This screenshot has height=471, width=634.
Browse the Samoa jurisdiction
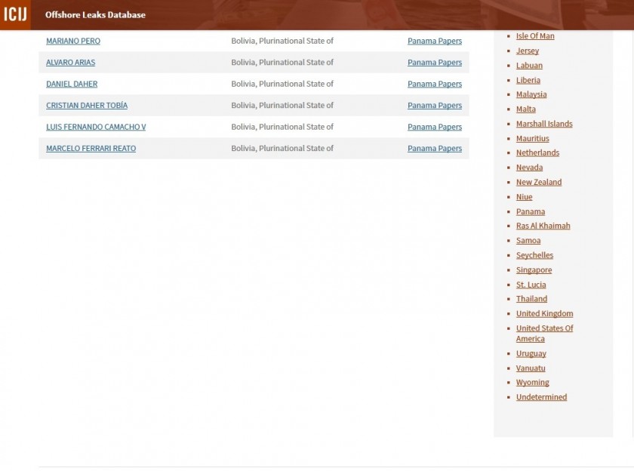click(x=528, y=241)
